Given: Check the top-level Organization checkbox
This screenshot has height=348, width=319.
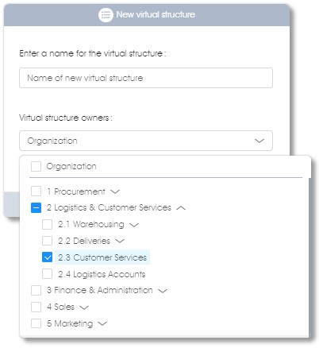Looking at the screenshot, I should 36,167.
